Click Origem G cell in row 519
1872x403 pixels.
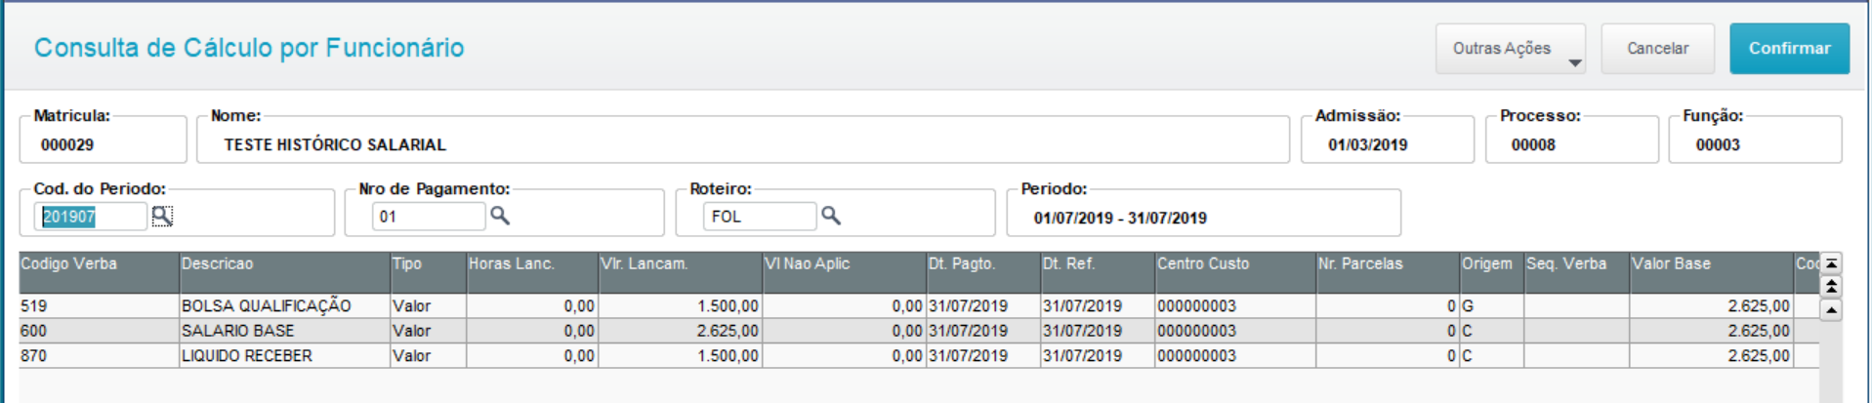pos(1492,305)
